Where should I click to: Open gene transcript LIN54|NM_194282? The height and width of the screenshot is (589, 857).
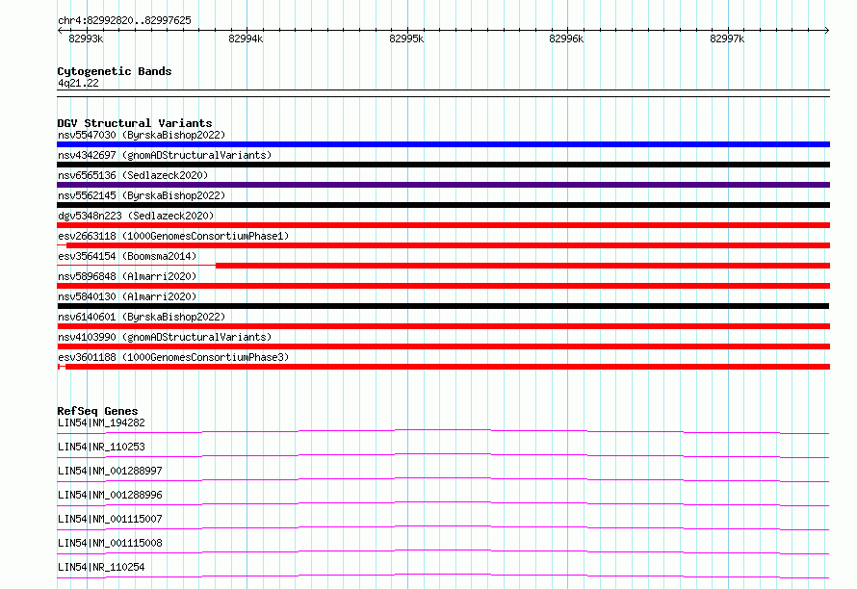coord(101,423)
